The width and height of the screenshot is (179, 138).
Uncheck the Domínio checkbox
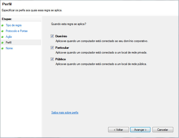click(x=52, y=36)
